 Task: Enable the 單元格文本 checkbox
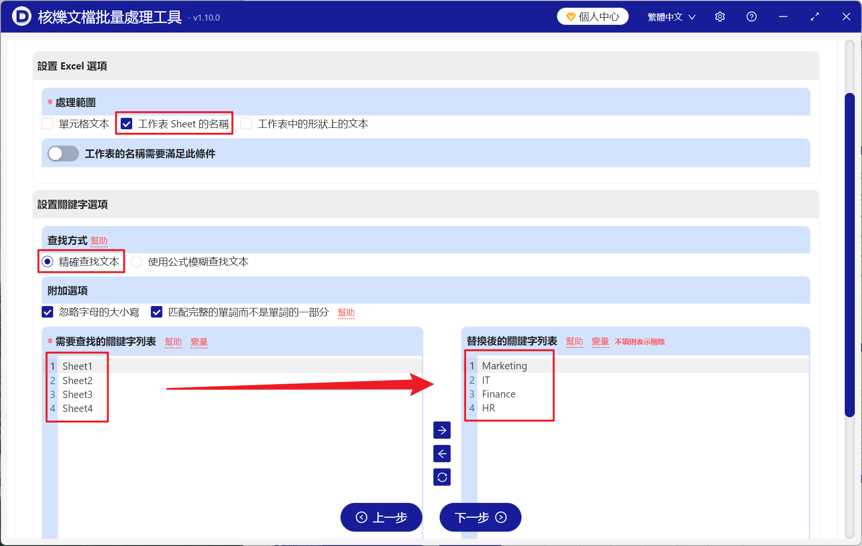tap(47, 124)
